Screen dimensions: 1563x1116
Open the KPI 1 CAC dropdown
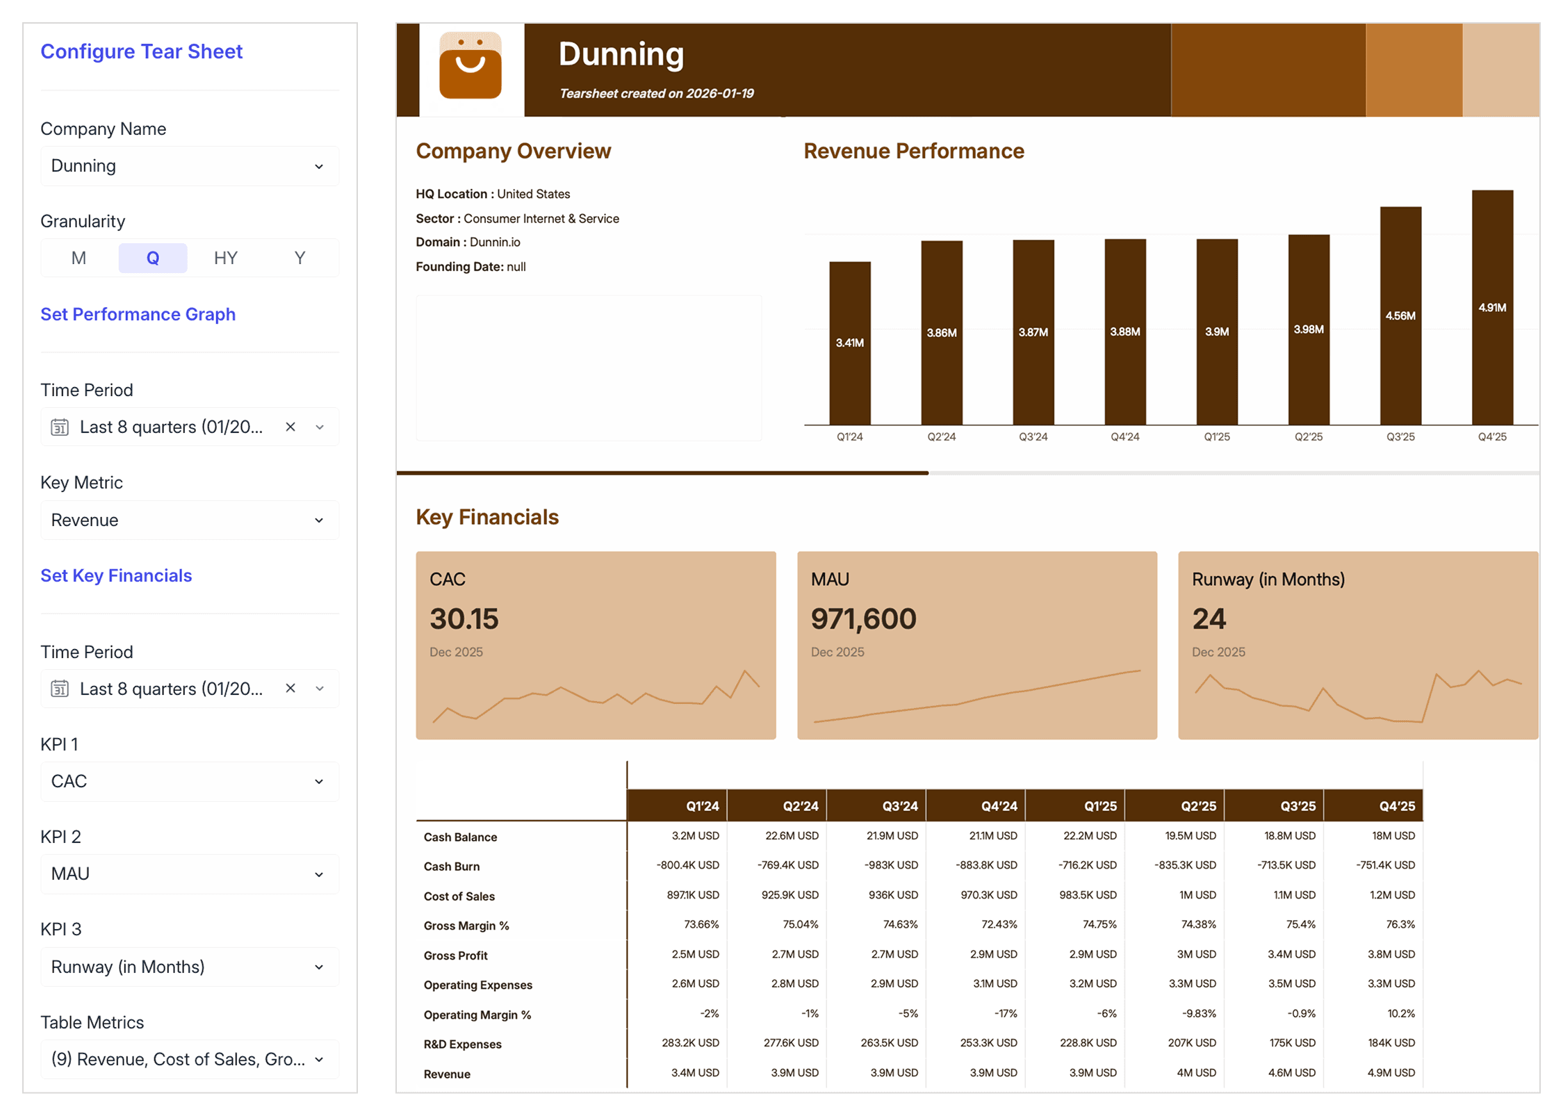pos(190,782)
